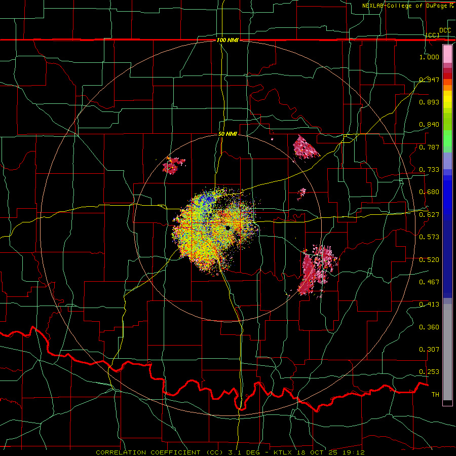This screenshot has height=456, width=456.
Task: Click the 100 NMI range ring label
Action: (227, 40)
